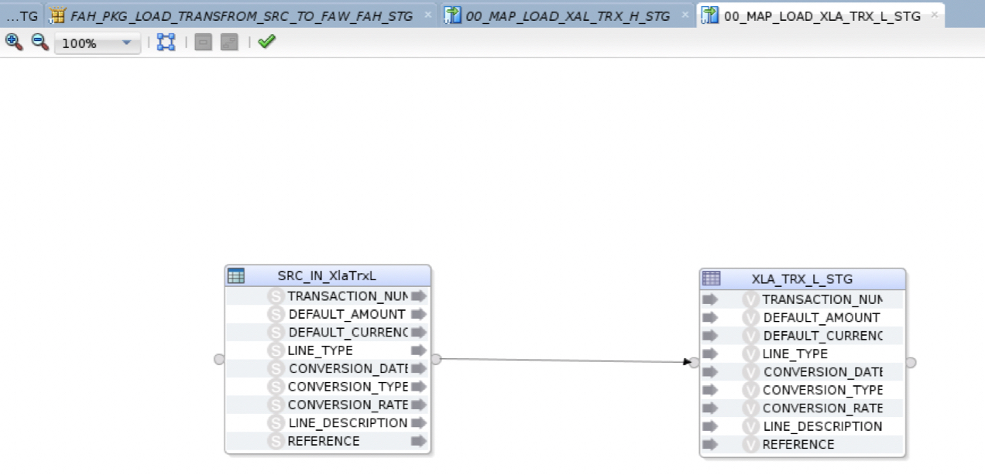The height and width of the screenshot is (475, 985).
Task: Select LINE_DESCRIPTION in the XLA_TRX_L_STG datastore
Action: 822,426
